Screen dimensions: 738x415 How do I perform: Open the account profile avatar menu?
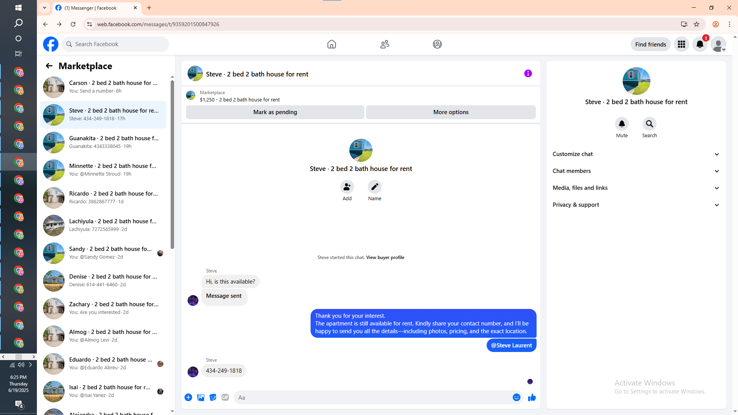(x=718, y=44)
